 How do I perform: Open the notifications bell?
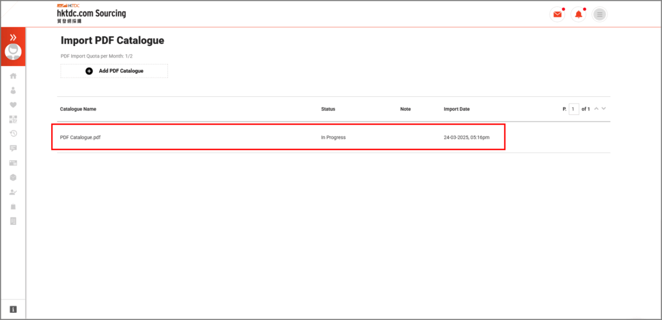coord(578,14)
